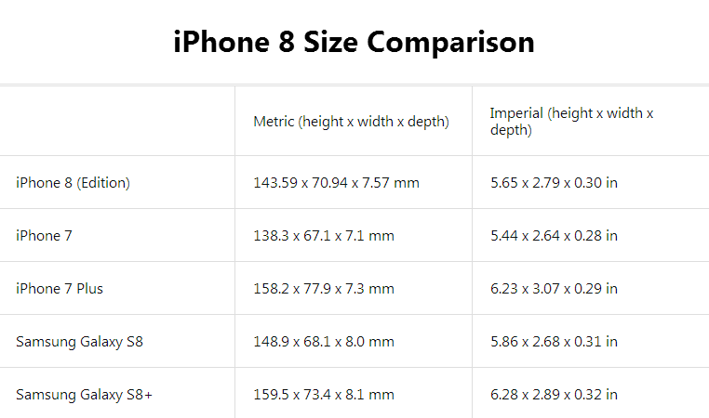Select the 5.86 x 2.68 x 0.31 in cell

[554, 342]
